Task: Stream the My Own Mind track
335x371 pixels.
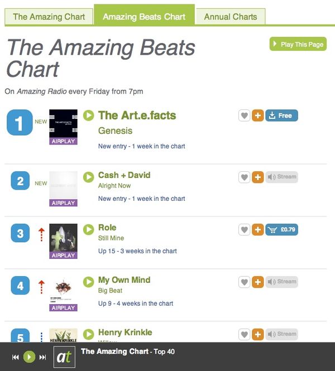Action: pyautogui.click(x=281, y=282)
